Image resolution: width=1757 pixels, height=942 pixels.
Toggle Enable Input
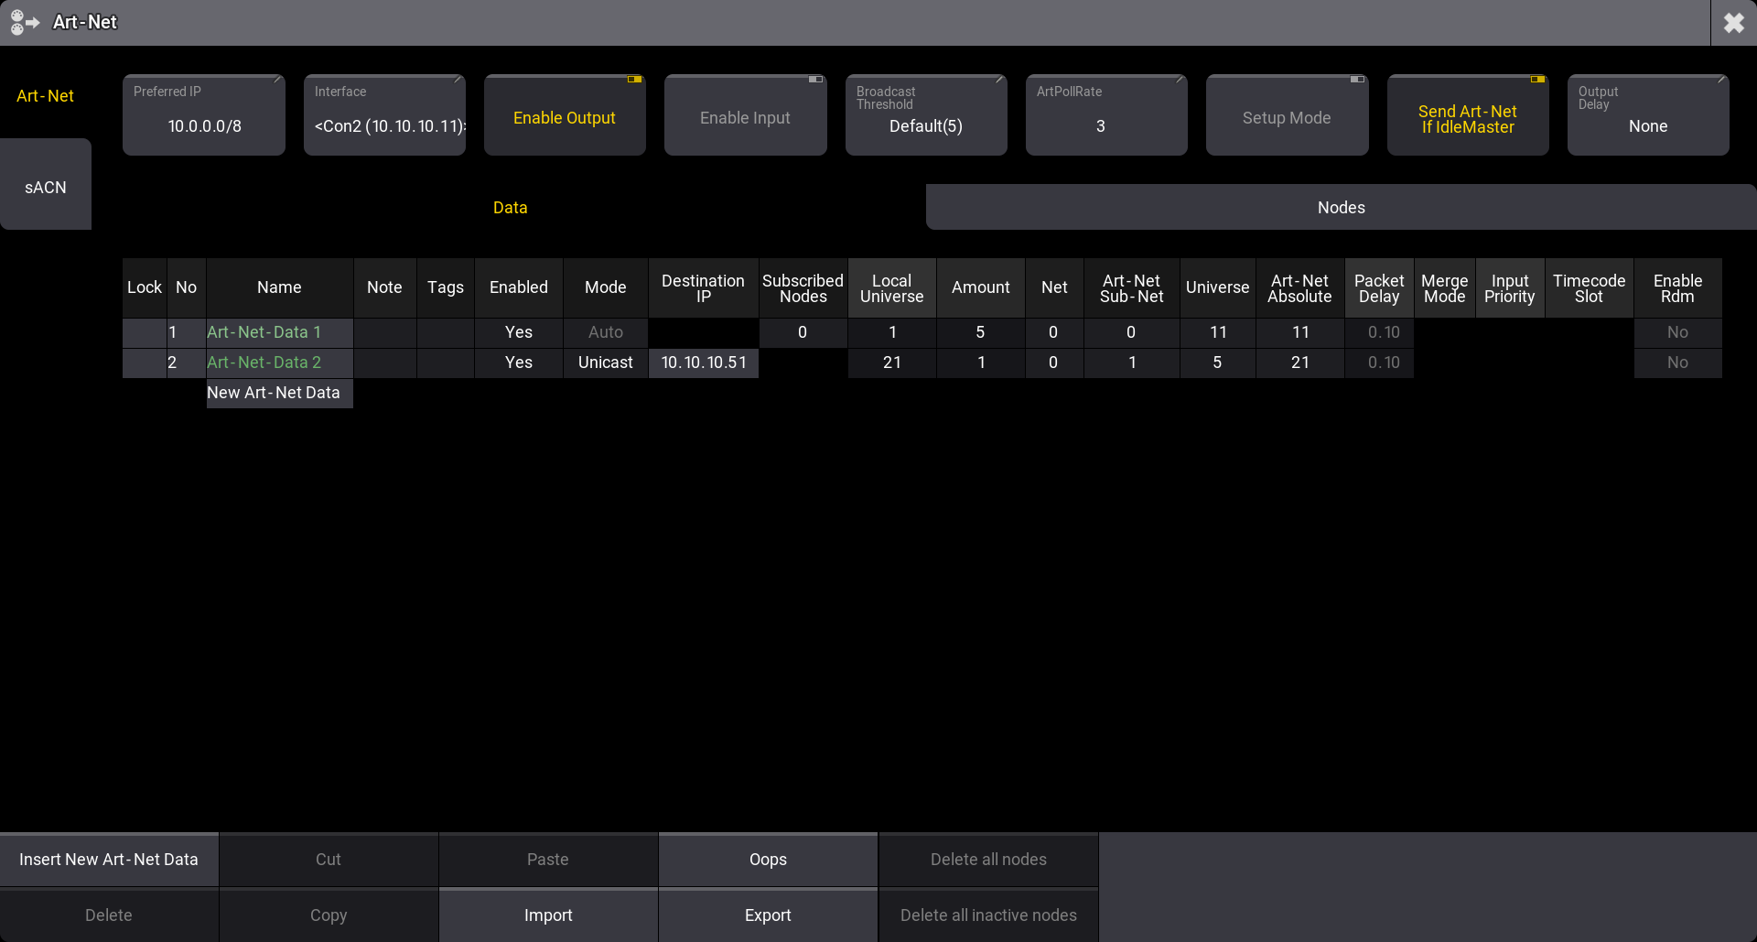tap(745, 116)
